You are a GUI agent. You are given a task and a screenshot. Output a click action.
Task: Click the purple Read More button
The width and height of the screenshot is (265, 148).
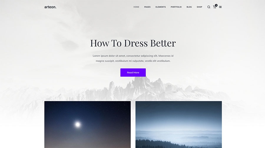pos(133,73)
